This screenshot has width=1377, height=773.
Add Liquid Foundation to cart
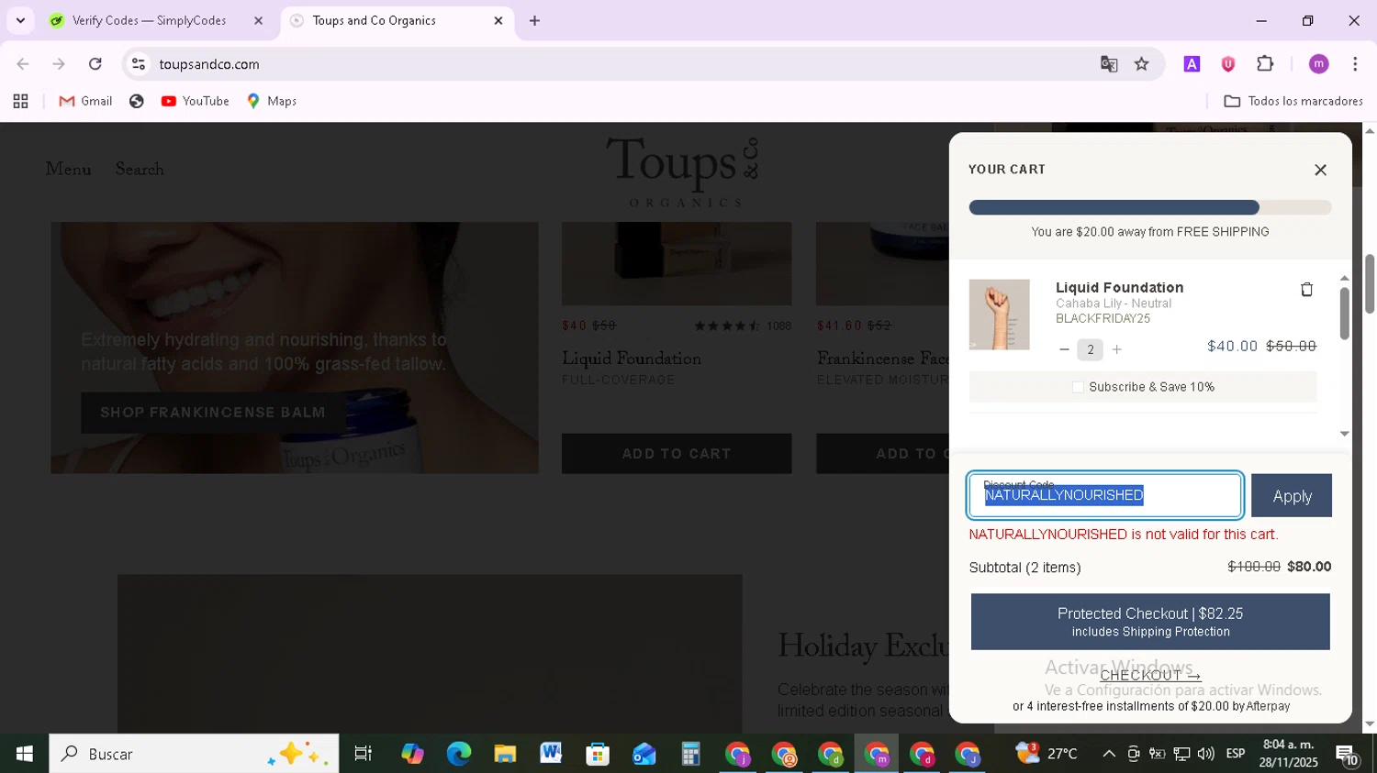[677, 454]
